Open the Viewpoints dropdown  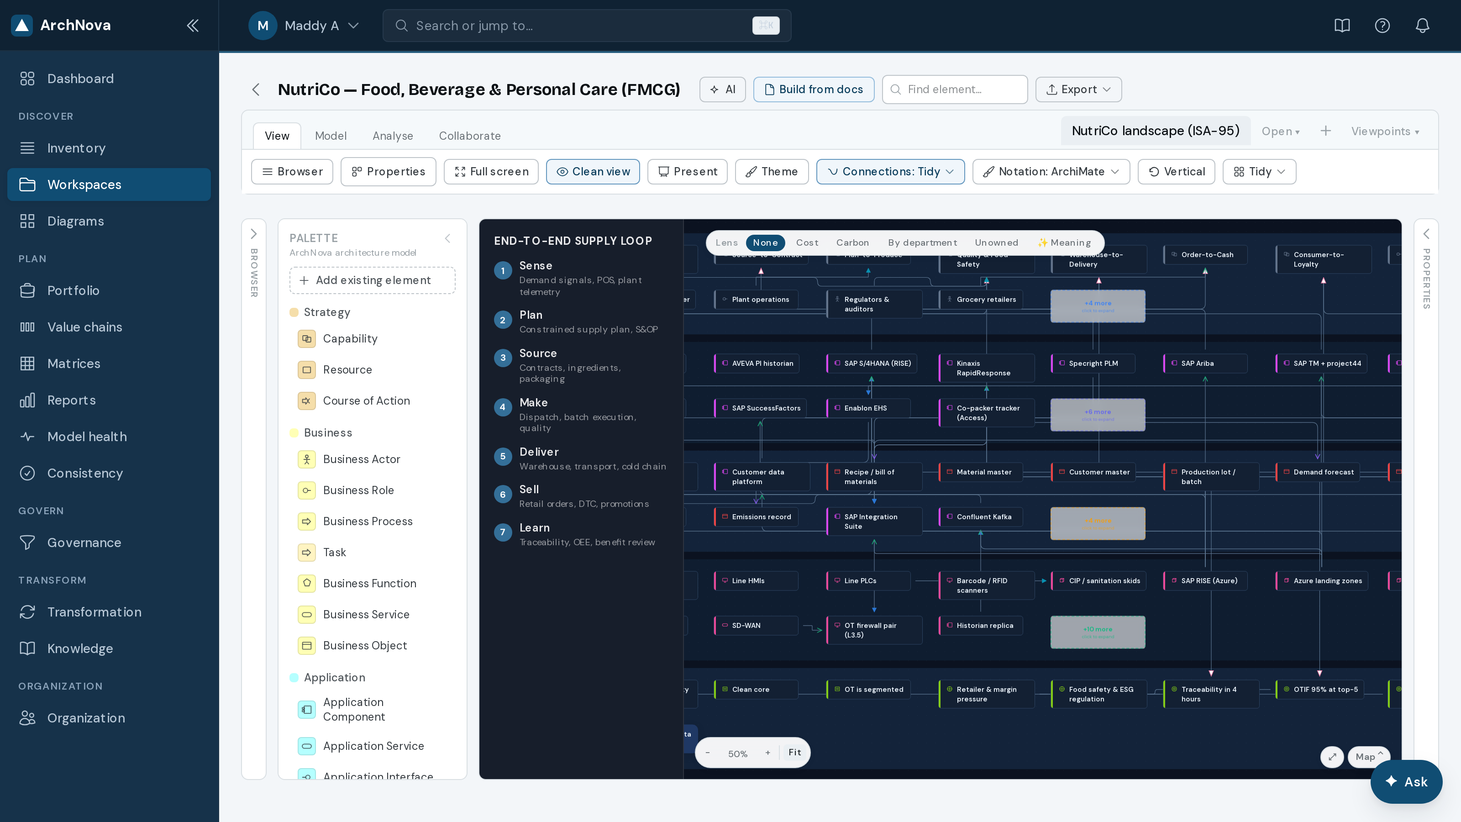click(1385, 132)
